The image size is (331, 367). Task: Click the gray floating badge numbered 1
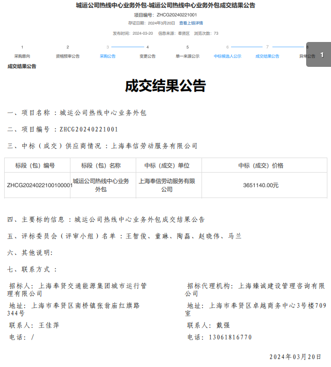tap(321, 54)
